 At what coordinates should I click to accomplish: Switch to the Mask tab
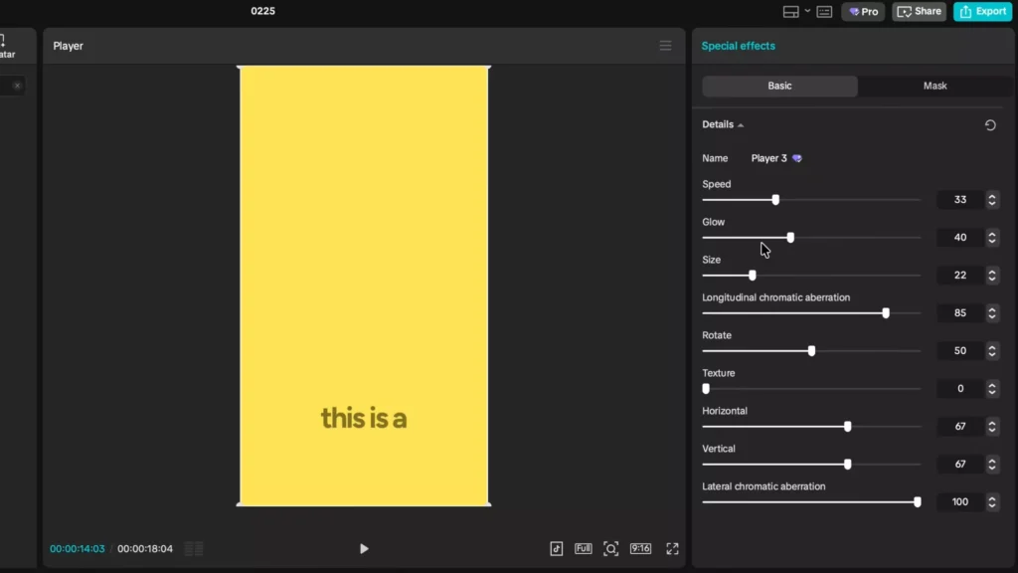point(933,86)
